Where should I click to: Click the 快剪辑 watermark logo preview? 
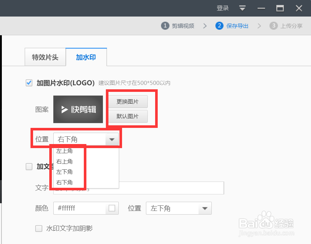coord(78,109)
